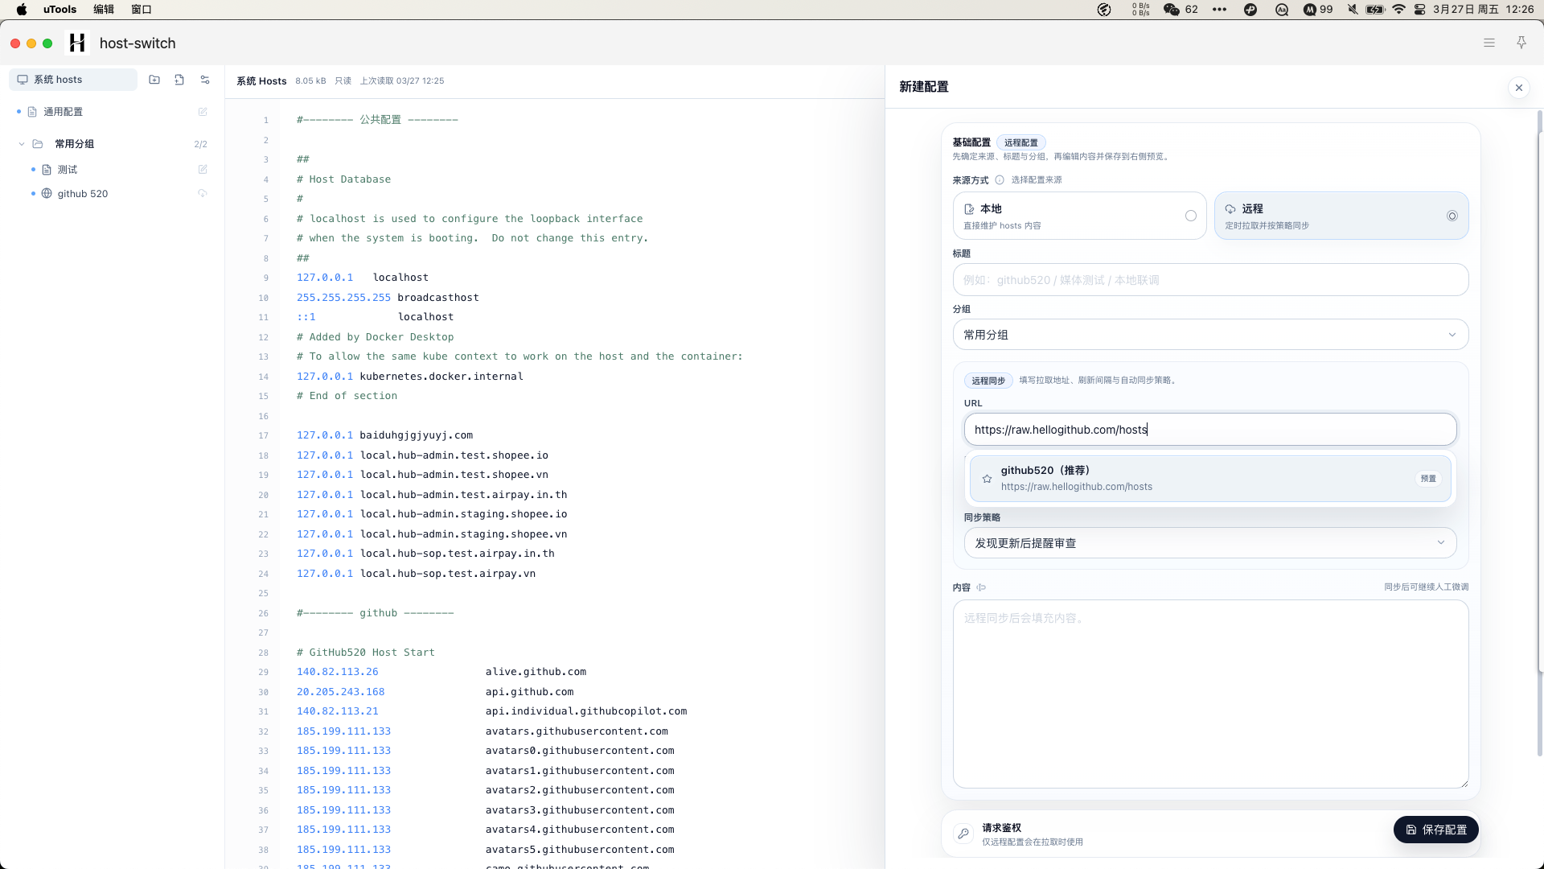1544x869 pixels.
Task: Click the 保存配置 save button
Action: pos(1435,830)
